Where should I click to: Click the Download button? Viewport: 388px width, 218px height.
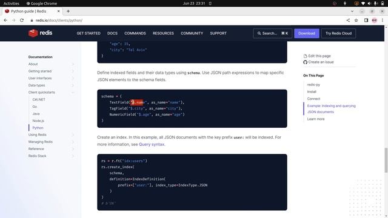pyautogui.click(x=307, y=33)
